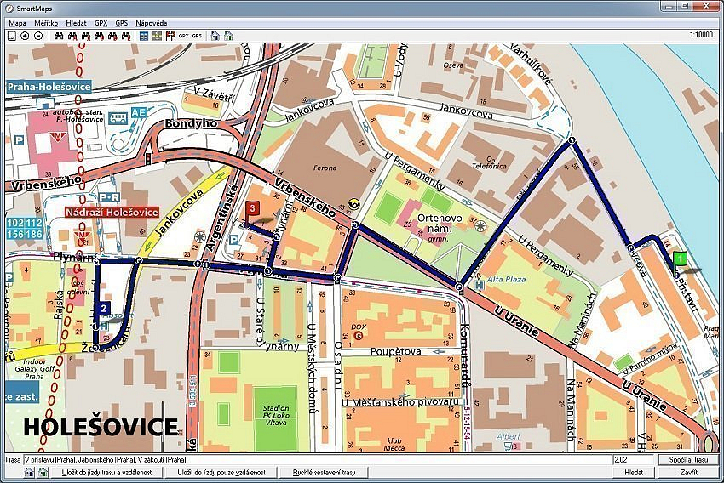The image size is (724, 483).
Task: Click the Trasa route text field
Action: 315,460
